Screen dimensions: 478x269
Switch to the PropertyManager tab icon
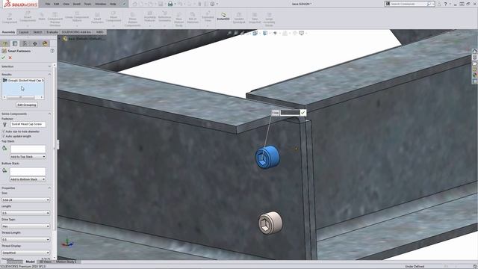click(15, 43)
